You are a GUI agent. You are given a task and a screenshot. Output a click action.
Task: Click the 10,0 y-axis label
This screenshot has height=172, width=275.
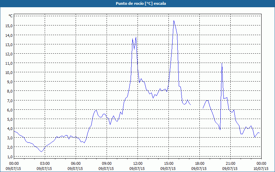9,72
